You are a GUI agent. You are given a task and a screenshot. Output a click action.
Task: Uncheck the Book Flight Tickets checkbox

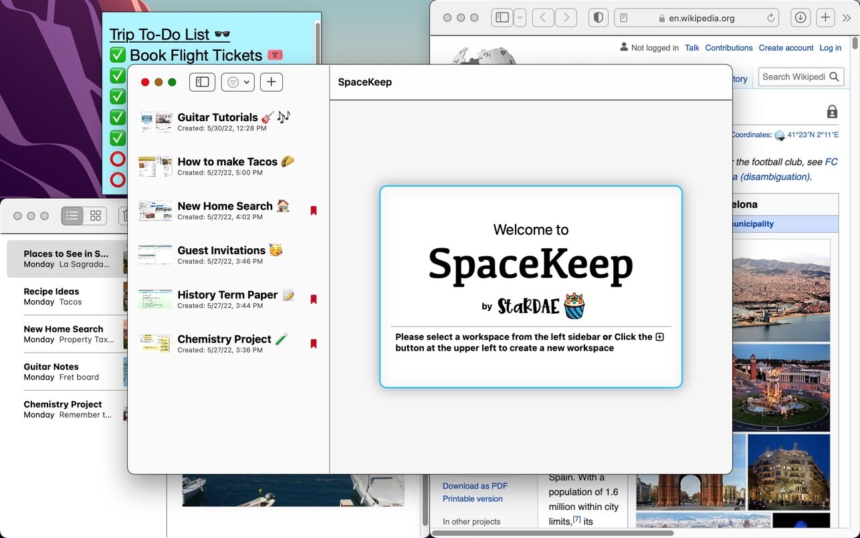(x=118, y=55)
